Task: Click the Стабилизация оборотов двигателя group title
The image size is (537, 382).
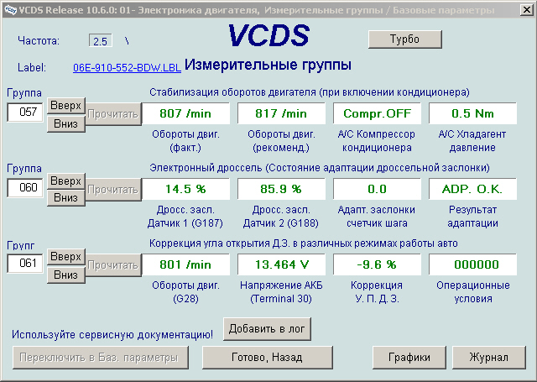Action: [x=310, y=92]
